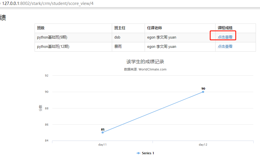Click the dsb head teacher cell
Image resolution: width=260 pixels, height=156 pixels.
coord(128,37)
